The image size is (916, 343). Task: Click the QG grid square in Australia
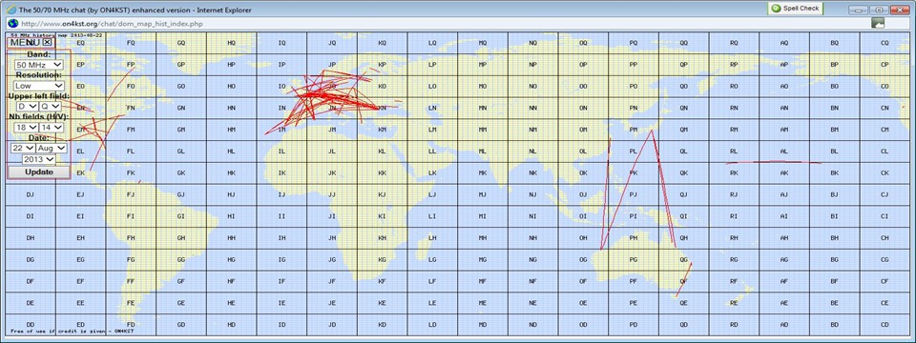(683, 259)
